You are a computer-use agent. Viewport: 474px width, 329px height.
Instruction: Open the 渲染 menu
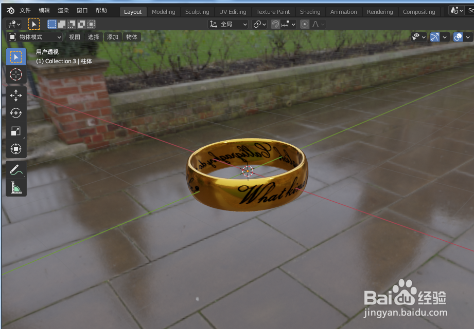pyautogui.click(x=63, y=11)
